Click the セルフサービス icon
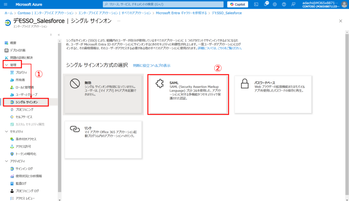The width and height of the screenshot is (349, 201). coord(12,117)
